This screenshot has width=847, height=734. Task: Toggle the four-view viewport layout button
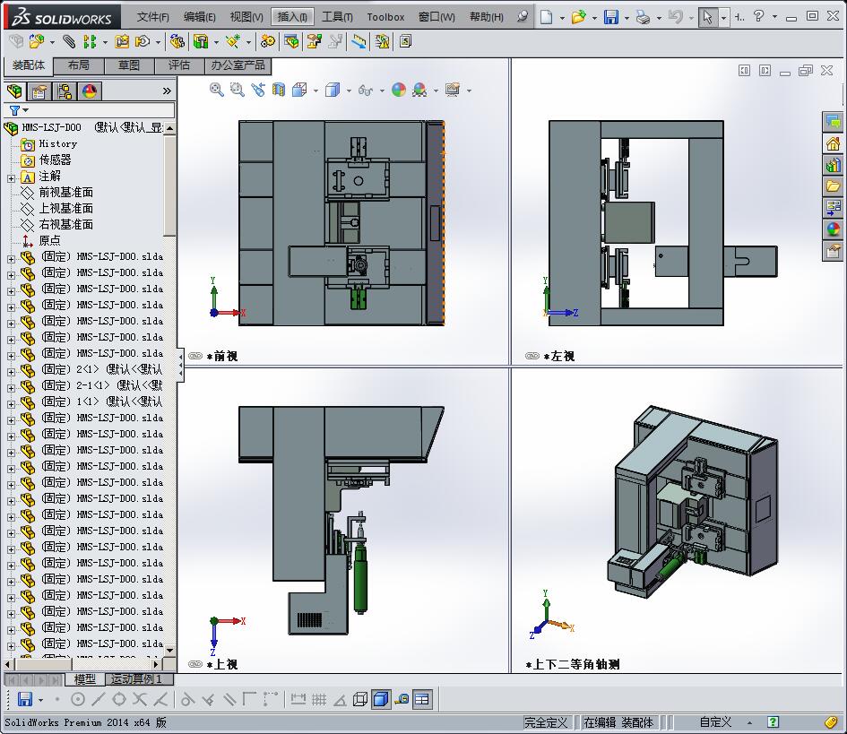click(422, 699)
